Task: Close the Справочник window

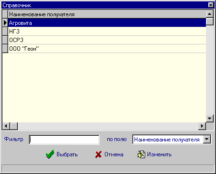Action: (211, 5)
